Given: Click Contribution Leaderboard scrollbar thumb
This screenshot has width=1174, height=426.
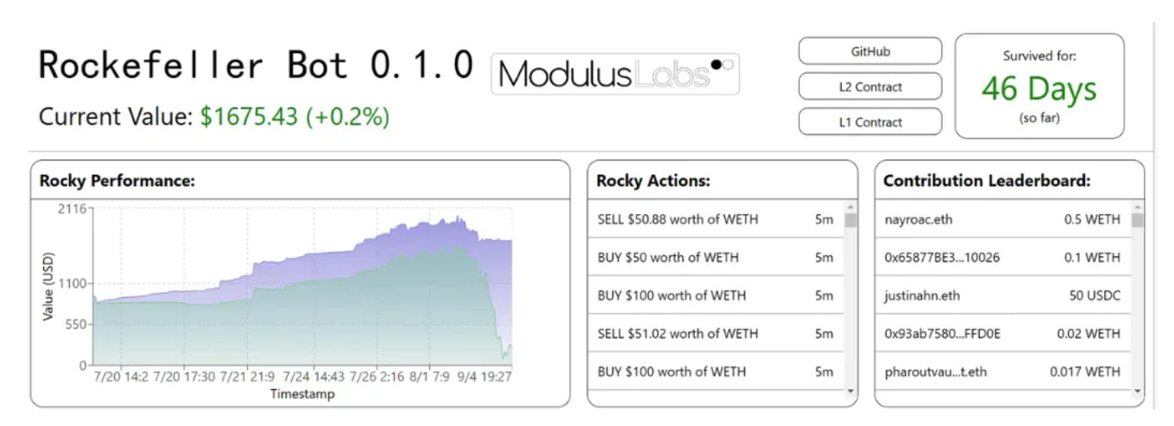Looking at the screenshot, I should coord(1137,220).
